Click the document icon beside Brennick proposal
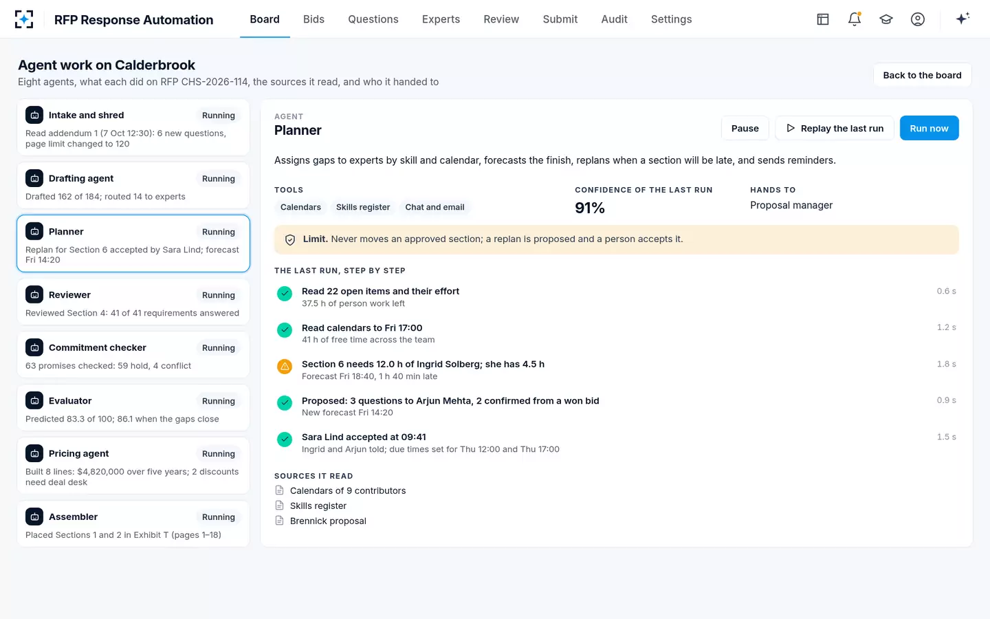The height and width of the screenshot is (619, 990). (x=280, y=521)
